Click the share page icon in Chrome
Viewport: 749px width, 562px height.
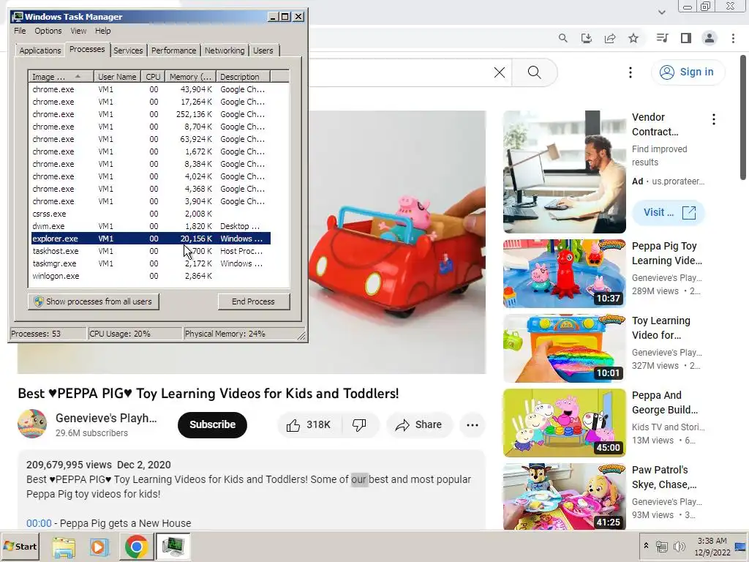[610, 38]
